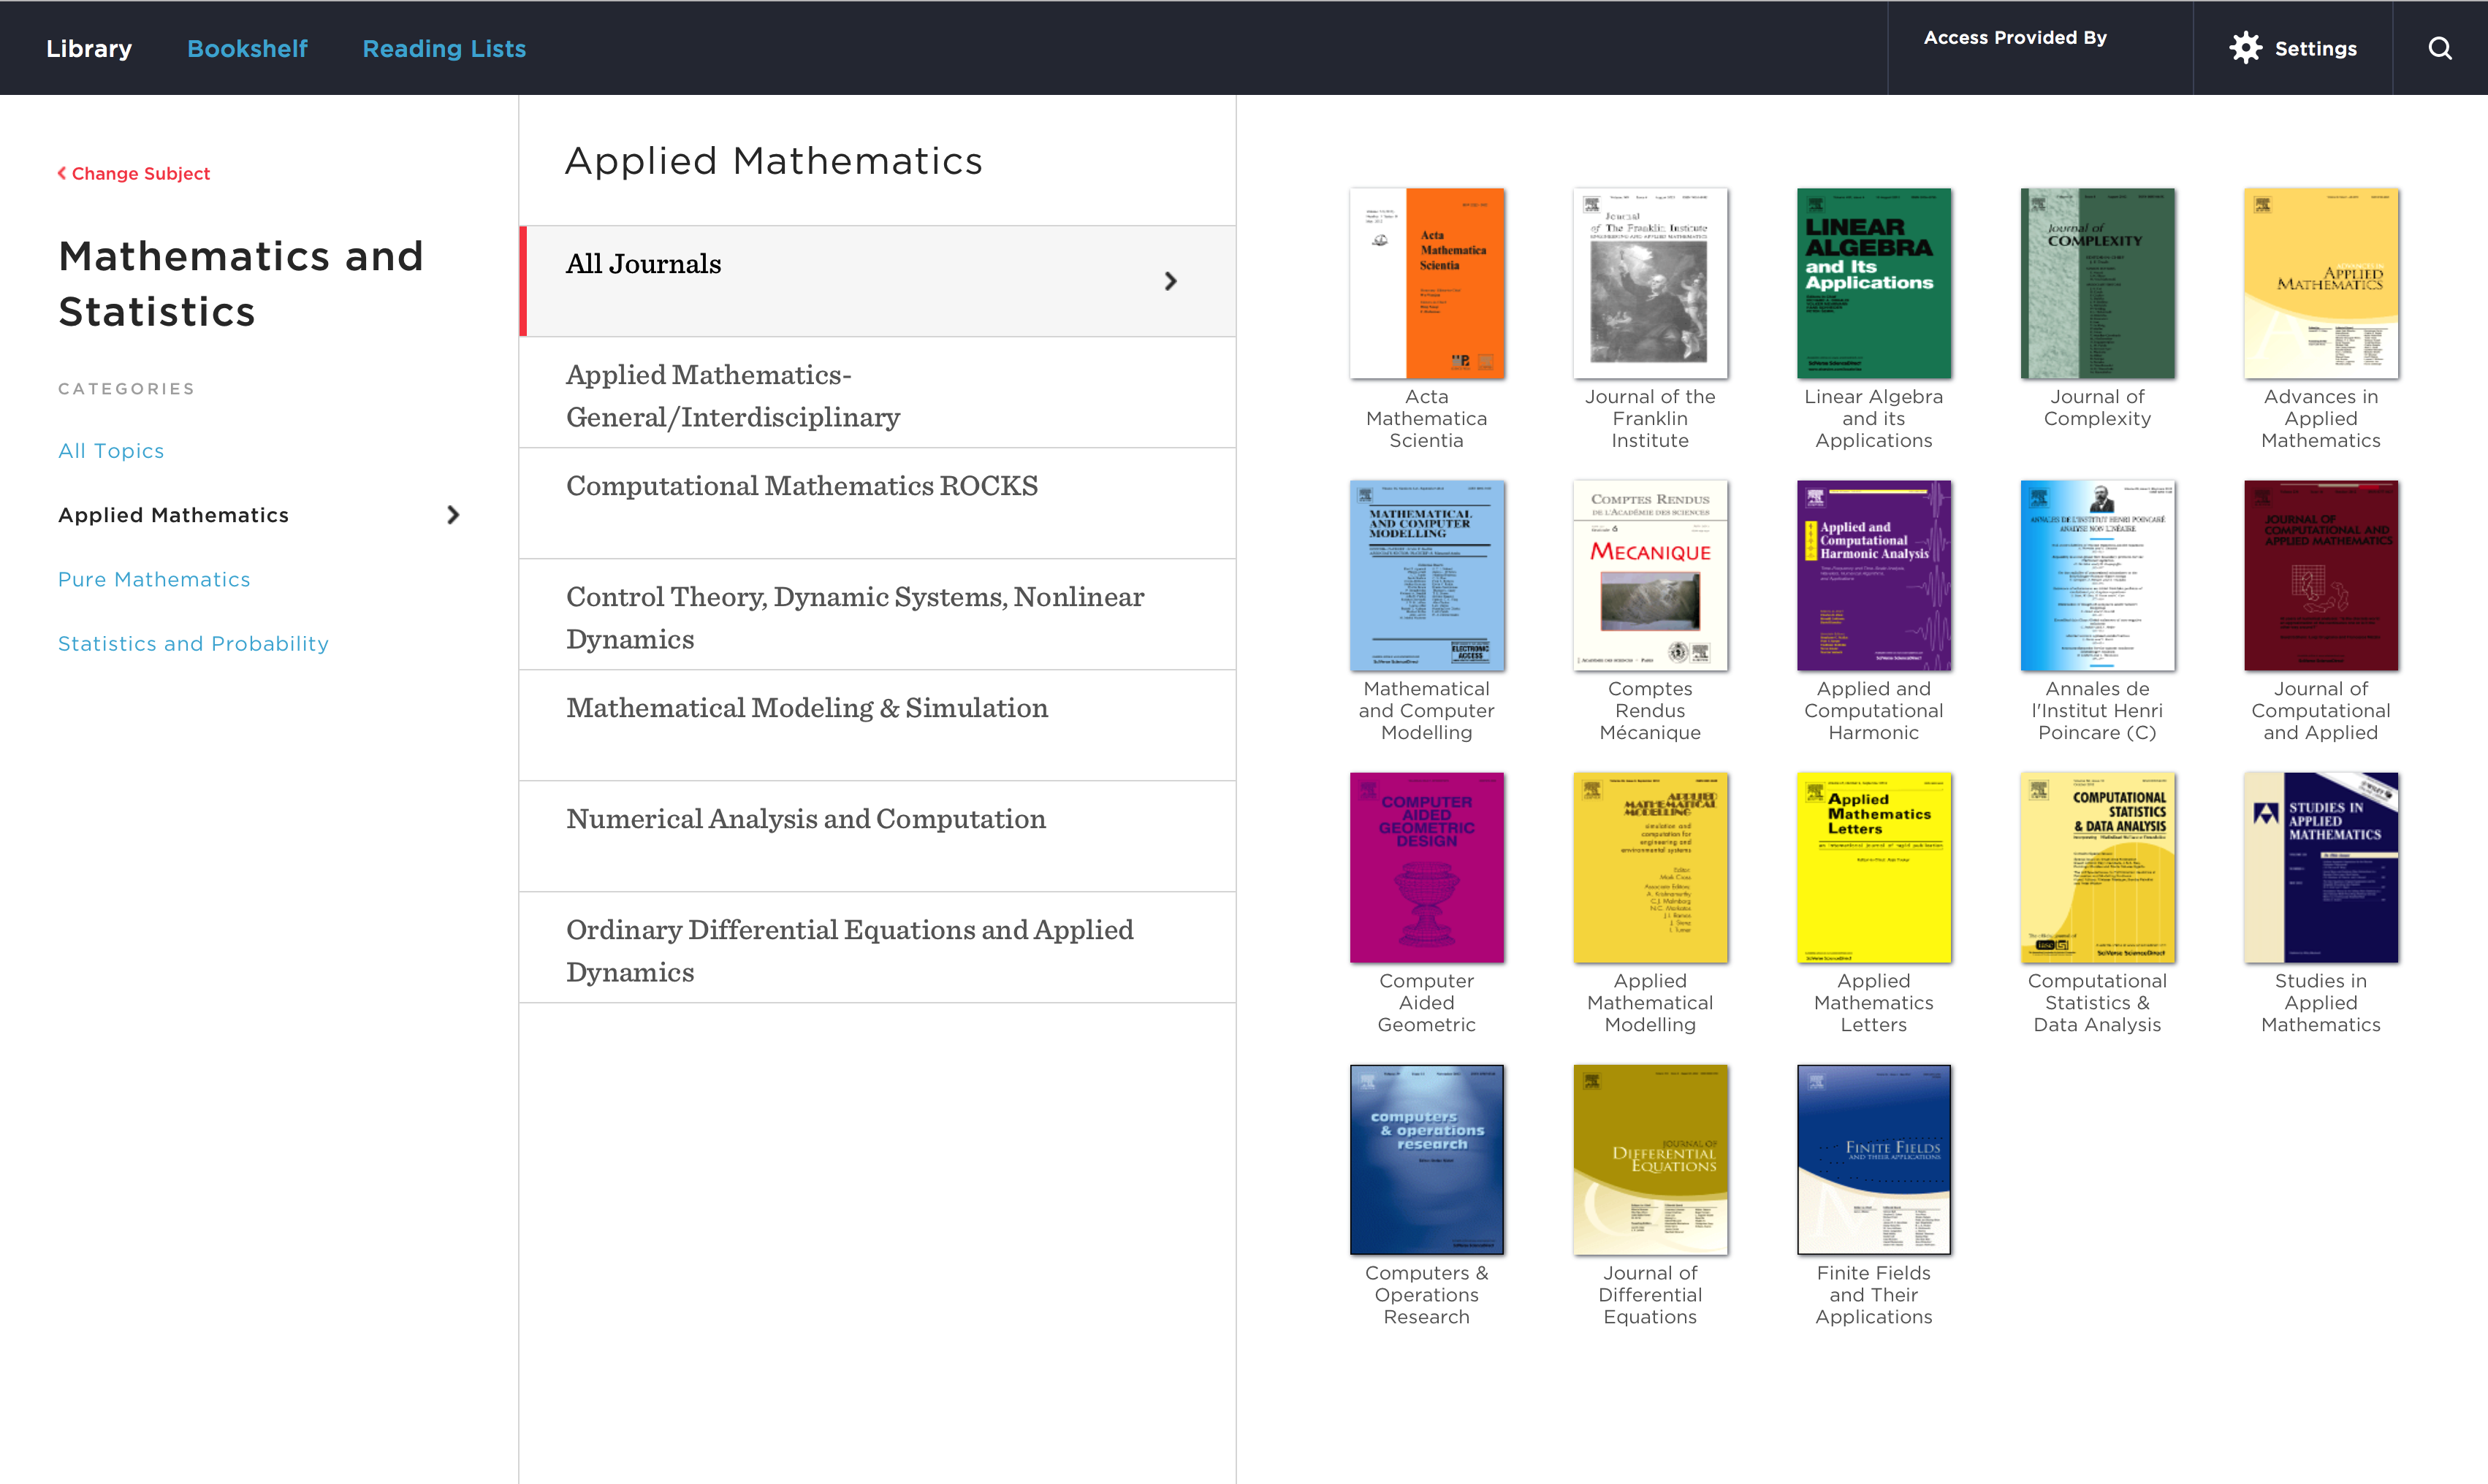
Task: Expand Applied Mathematics category chevron
Action: [x=453, y=515]
